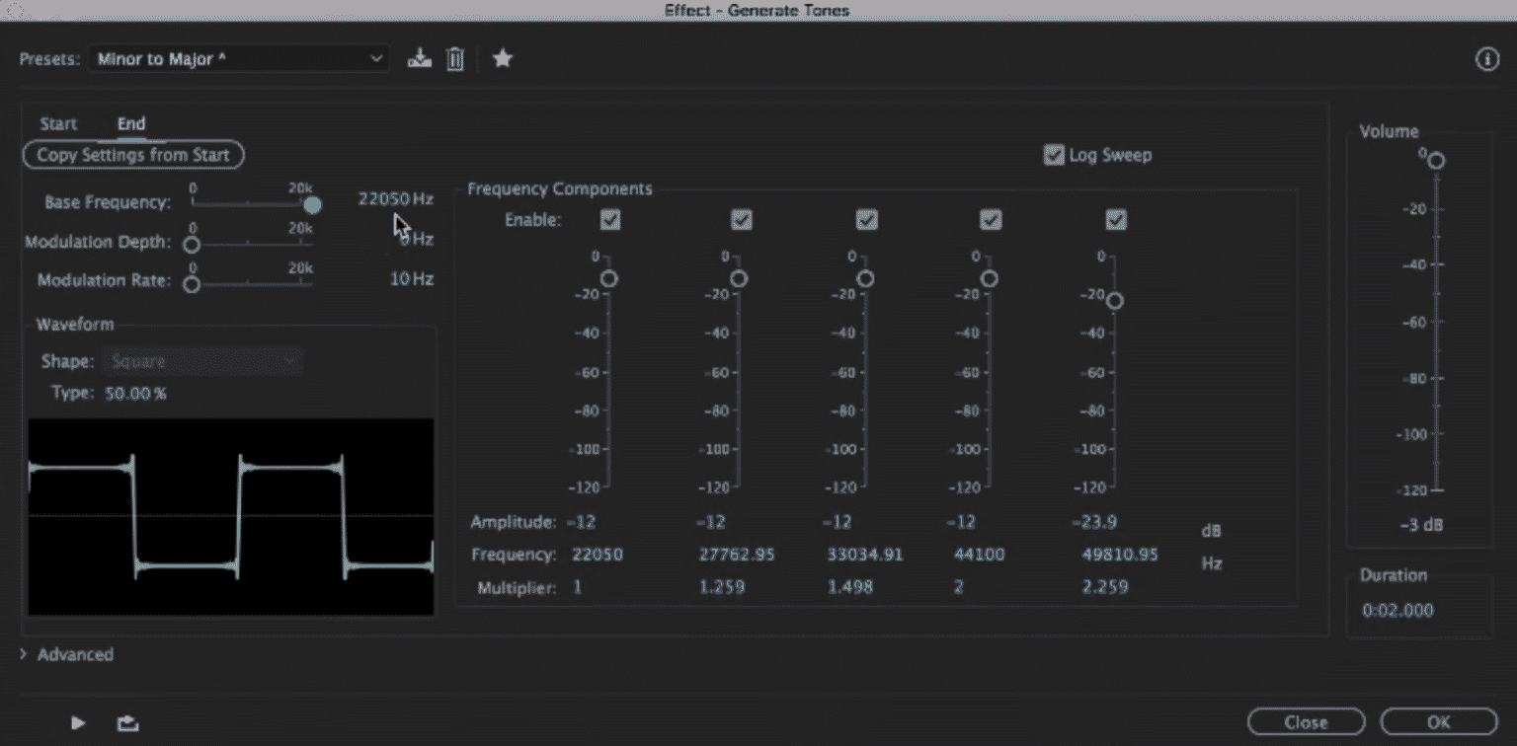Click the Duration value field

(1397, 610)
